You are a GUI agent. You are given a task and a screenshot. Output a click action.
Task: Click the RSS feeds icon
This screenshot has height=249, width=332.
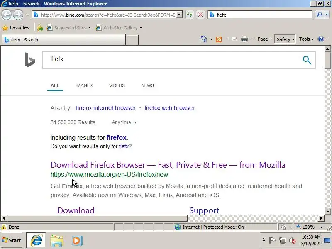click(x=219, y=39)
